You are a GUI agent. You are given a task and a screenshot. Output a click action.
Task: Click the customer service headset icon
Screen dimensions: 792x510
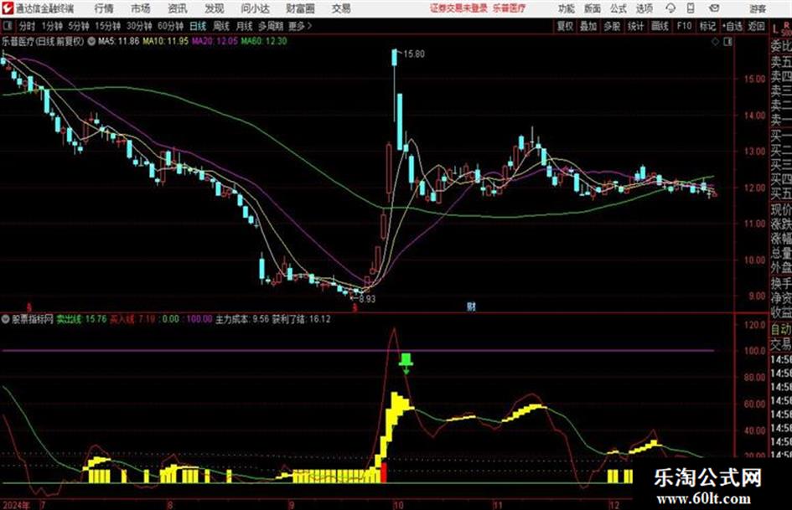(x=670, y=8)
